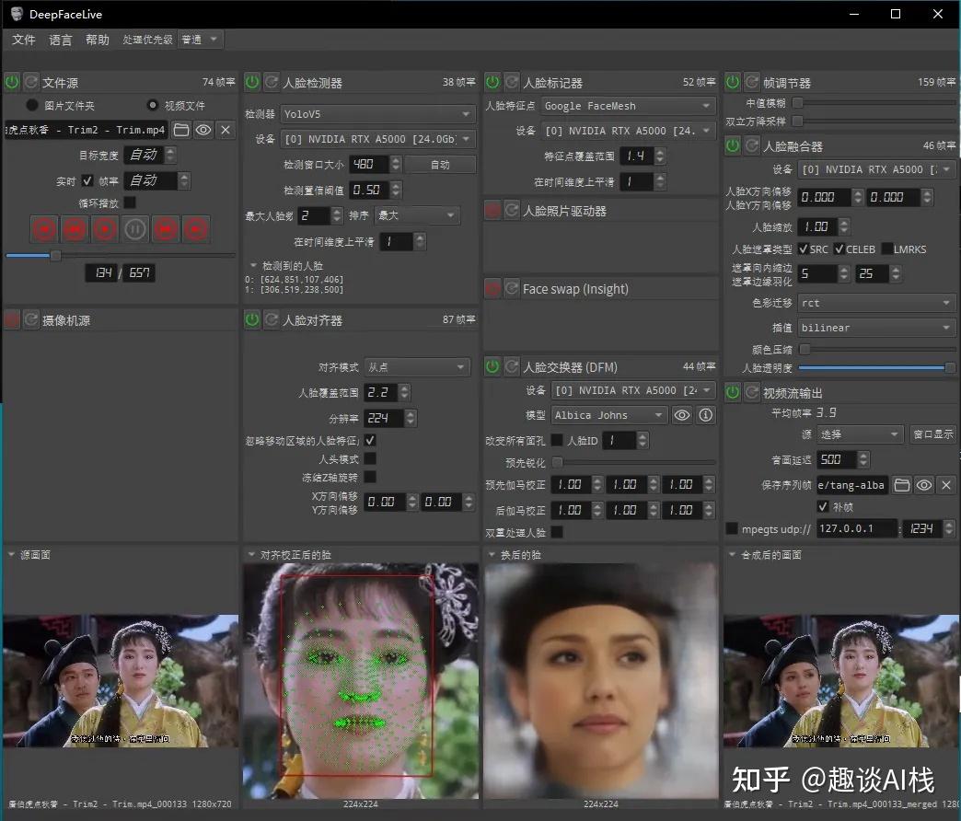Click mpegts udp address 127.0.0.1 field
The width and height of the screenshot is (961, 821).
(x=857, y=528)
